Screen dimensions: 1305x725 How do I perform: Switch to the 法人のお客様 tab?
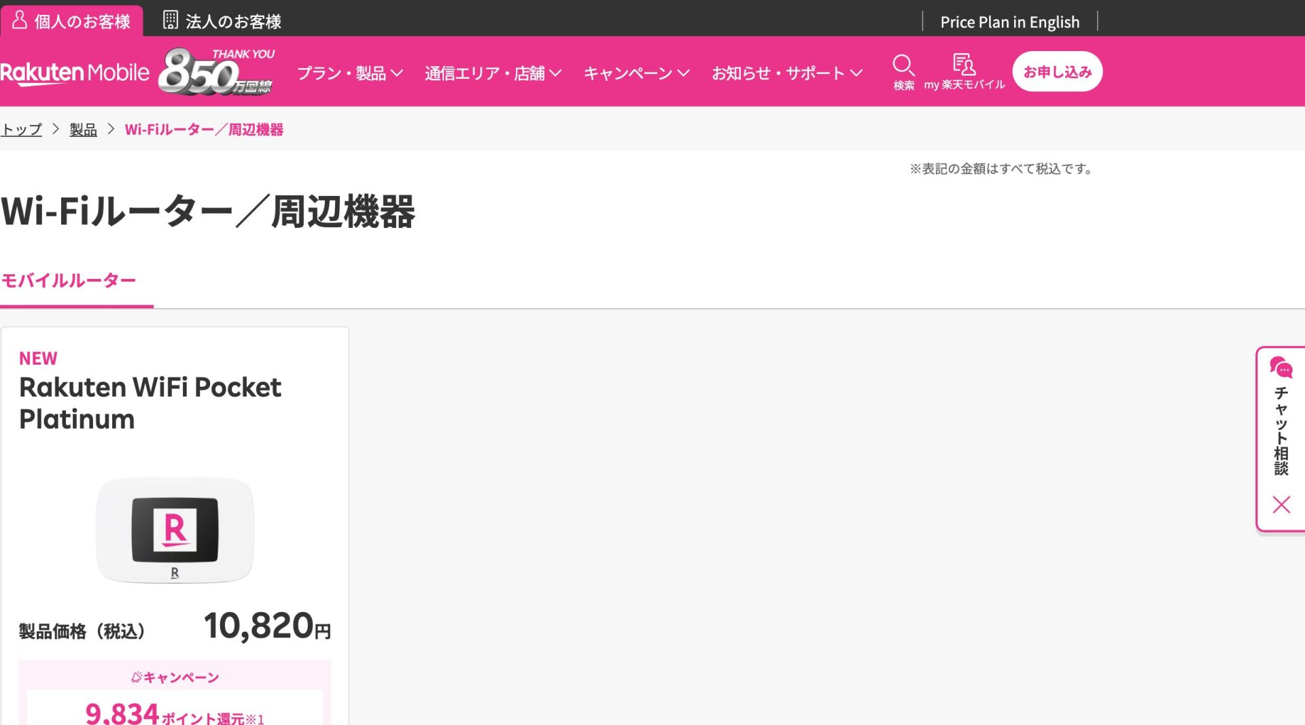[222, 21]
